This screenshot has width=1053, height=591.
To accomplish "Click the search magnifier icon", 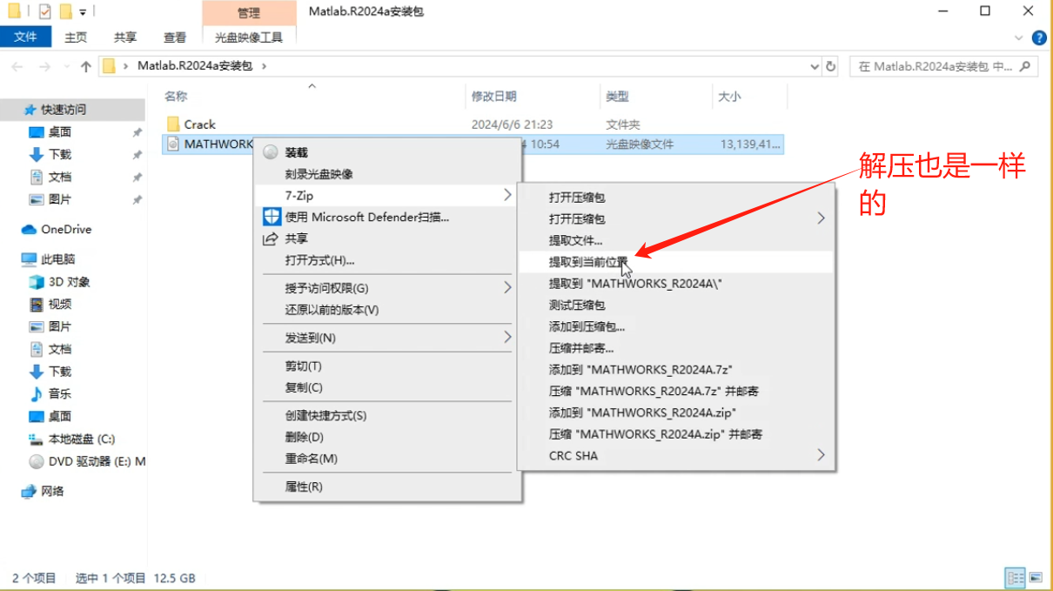I will click(1025, 66).
